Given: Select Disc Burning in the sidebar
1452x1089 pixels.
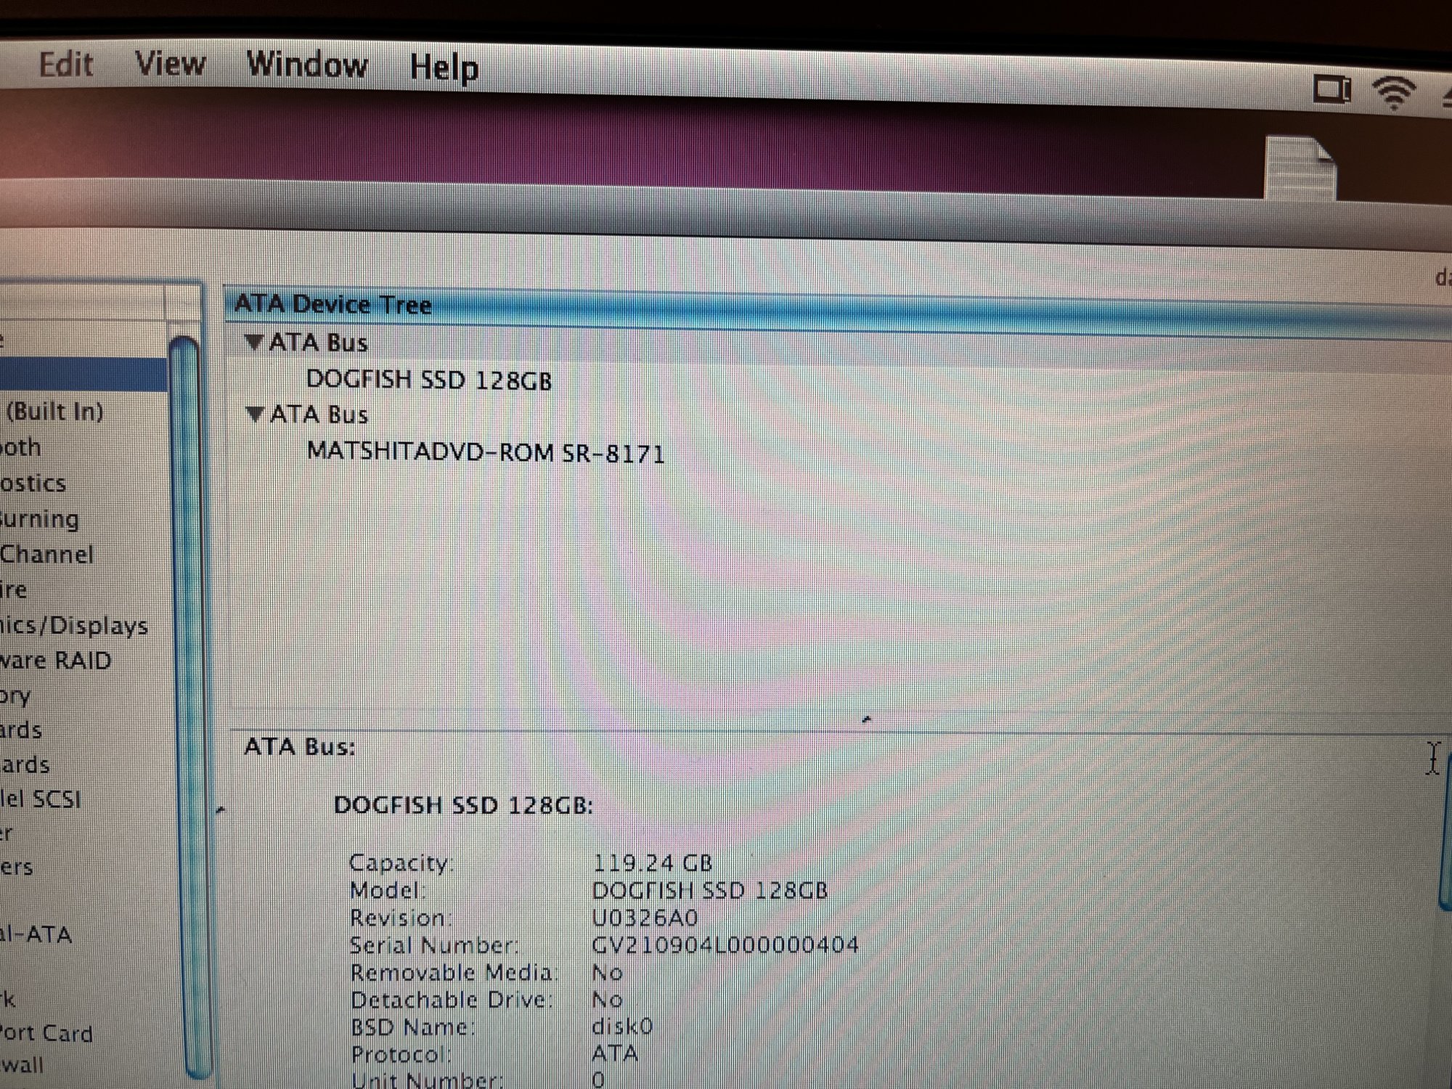Looking at the screenshot, I should (x=38, y=519).
